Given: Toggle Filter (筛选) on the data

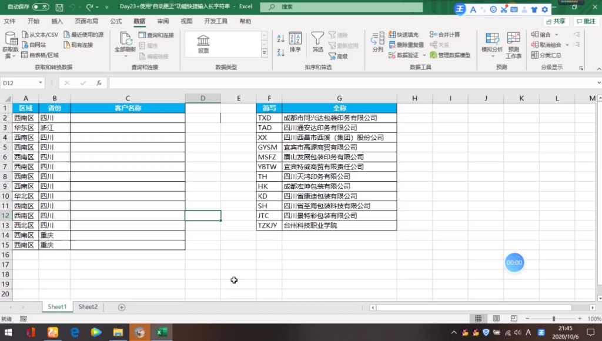Looking at the screenshot, I should pos(317,41).
